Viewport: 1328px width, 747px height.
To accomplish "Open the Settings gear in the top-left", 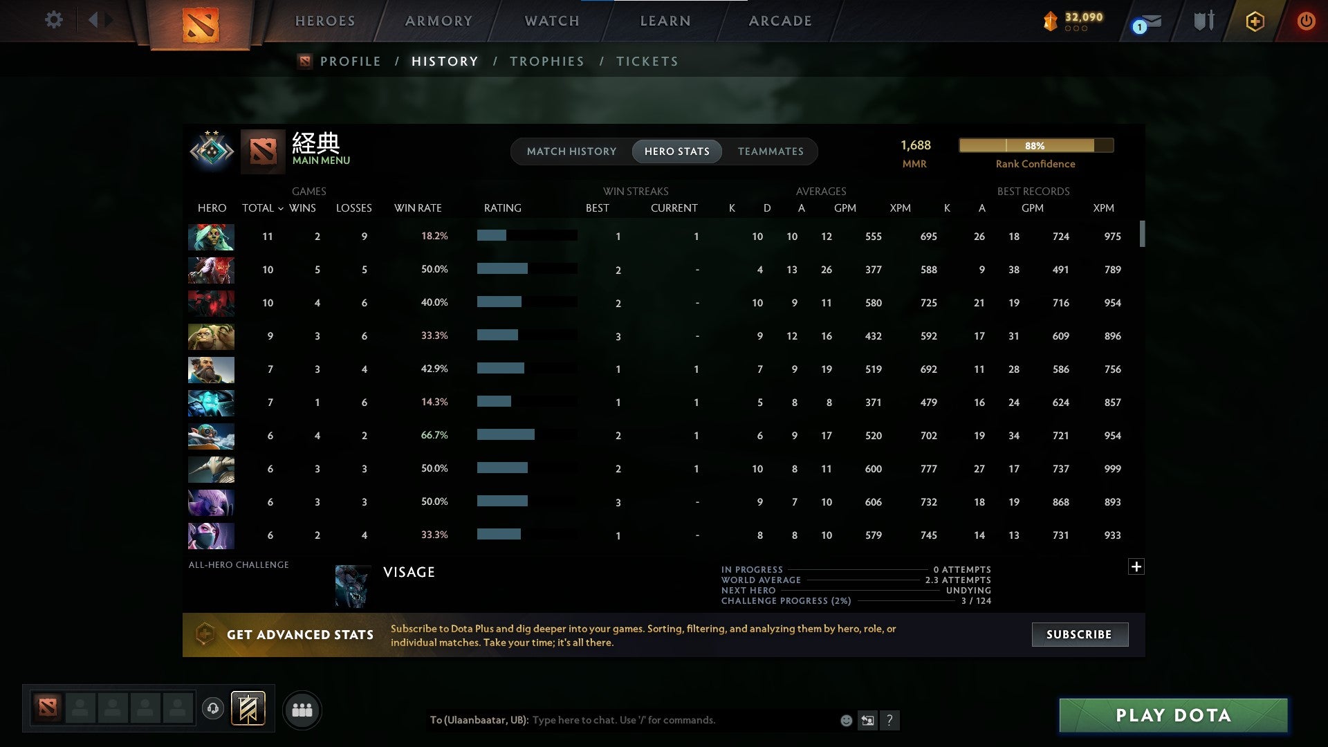I will [54, 20].
